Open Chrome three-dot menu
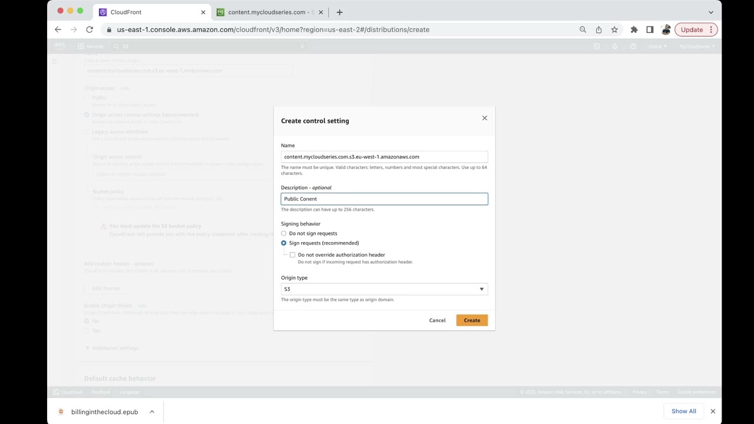 pos(711,29)
